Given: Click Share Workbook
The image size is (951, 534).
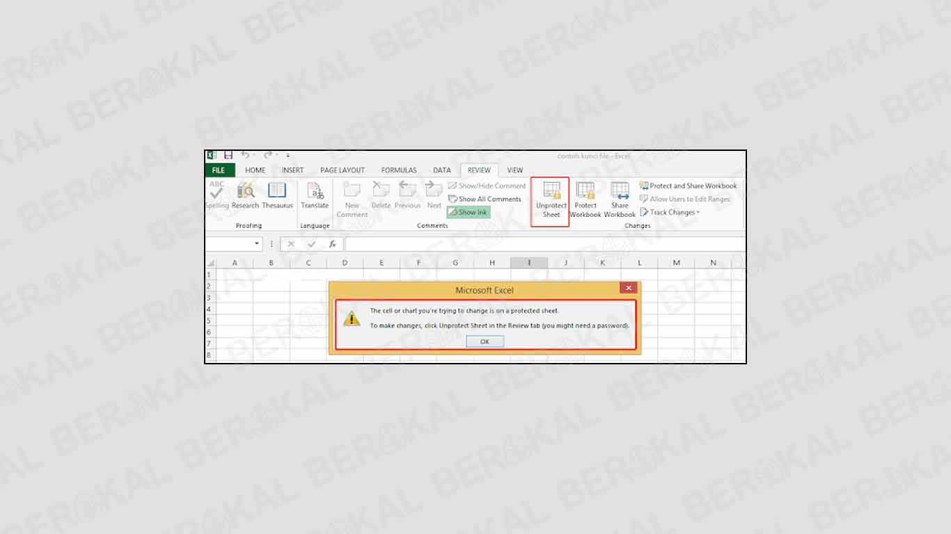Looking at the screenshot, I should (x=620, y=200).
